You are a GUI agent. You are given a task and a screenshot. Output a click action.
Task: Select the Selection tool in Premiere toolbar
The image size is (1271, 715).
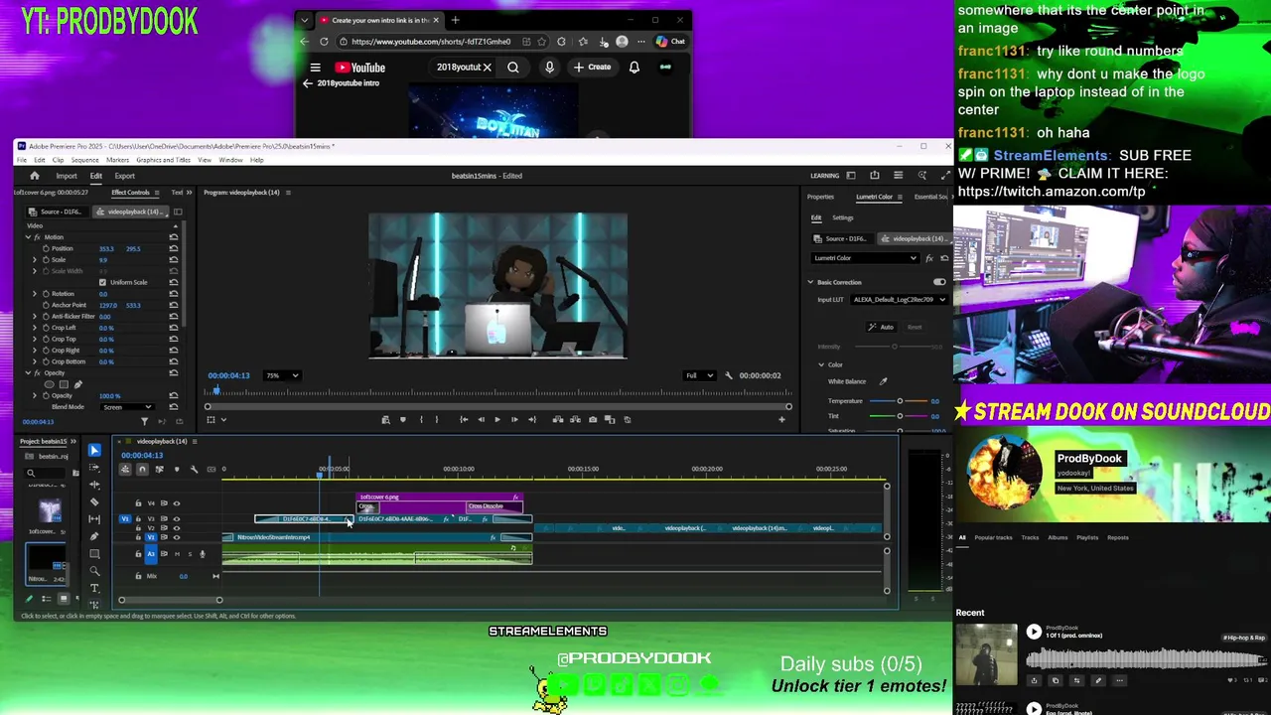[94, 450]
